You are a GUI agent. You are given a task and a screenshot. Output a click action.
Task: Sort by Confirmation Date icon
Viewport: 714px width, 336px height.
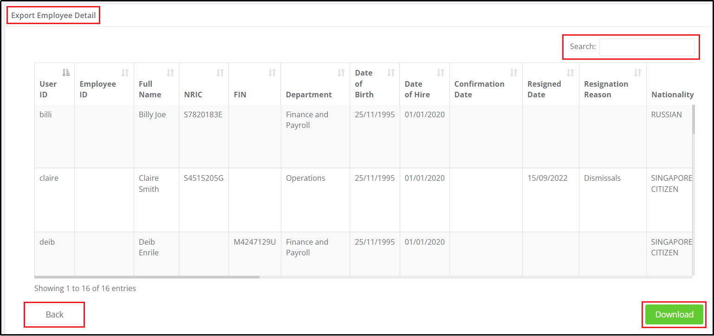[514, 72]
